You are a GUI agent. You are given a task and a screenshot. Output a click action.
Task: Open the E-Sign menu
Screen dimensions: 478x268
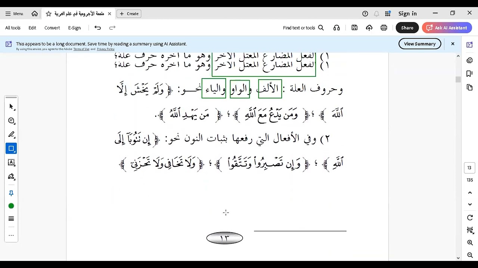(x=74, y=28)
